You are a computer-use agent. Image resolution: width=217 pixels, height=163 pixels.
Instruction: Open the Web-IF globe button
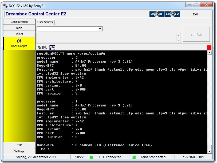157,14
